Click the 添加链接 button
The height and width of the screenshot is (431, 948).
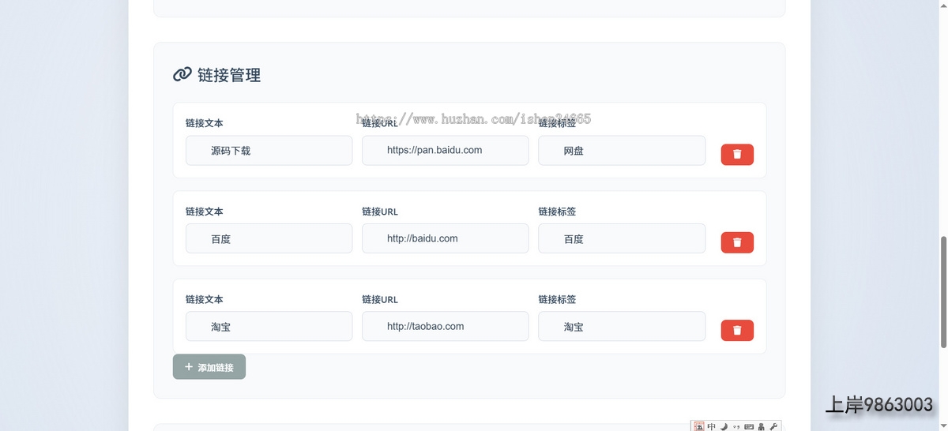pyautogui.click(x=209, y=367)
